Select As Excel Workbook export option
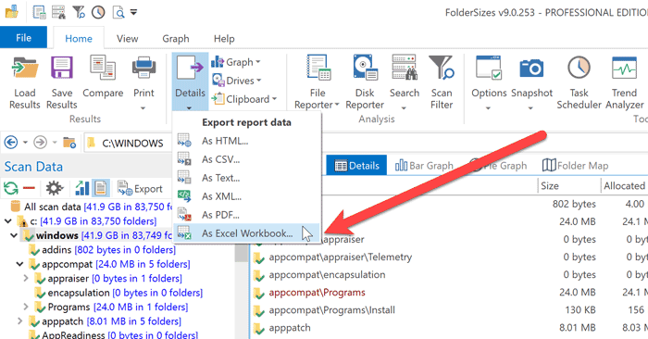 click(x=247, y=233)
